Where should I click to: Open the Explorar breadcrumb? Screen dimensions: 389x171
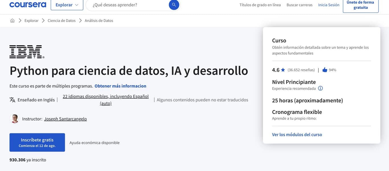(31, 21)
